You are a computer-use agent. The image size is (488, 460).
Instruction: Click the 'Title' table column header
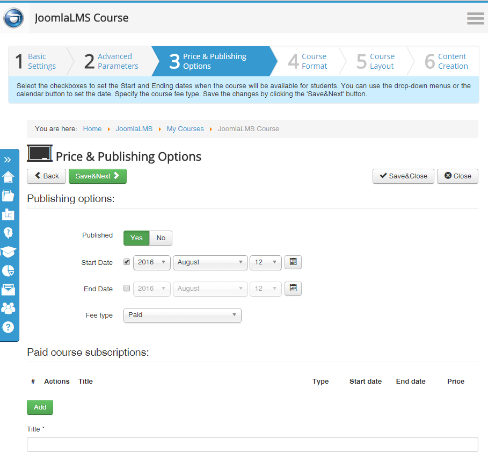[85, 382]
